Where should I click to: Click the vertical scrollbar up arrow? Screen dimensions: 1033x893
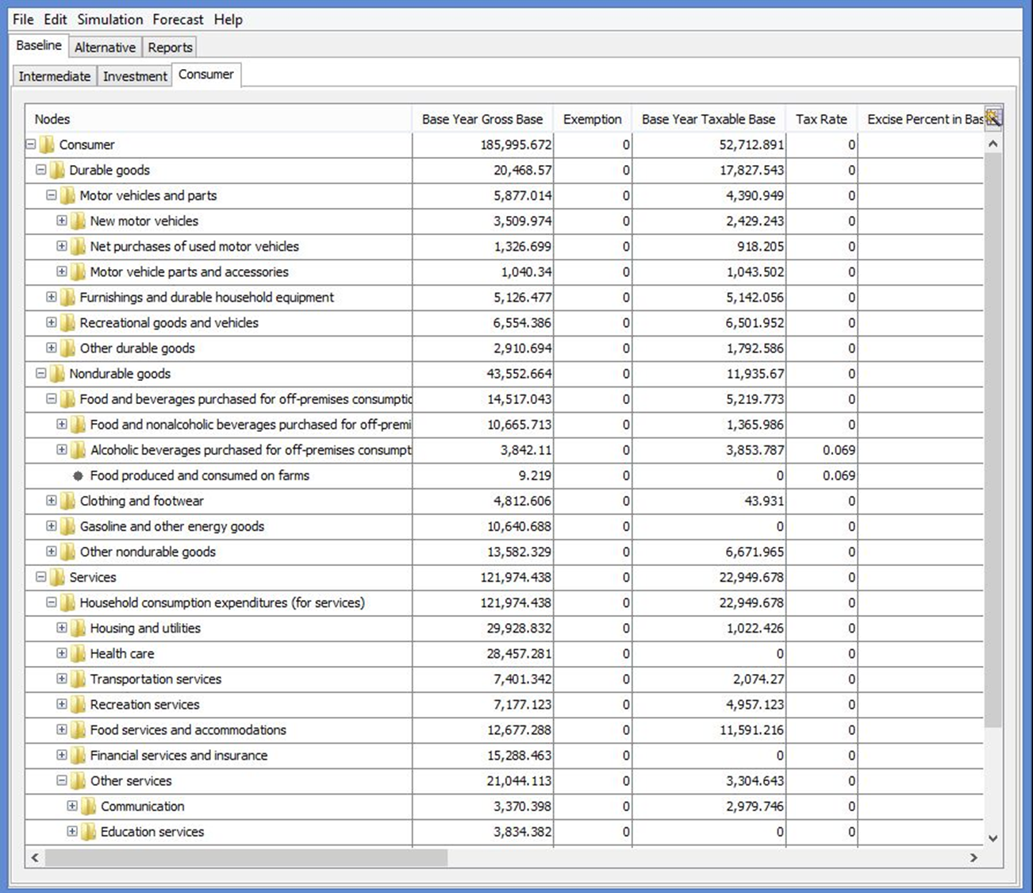[x=993, y=144]
